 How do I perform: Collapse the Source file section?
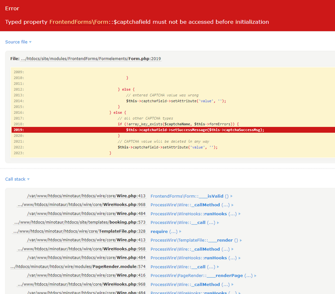(18, 42)
